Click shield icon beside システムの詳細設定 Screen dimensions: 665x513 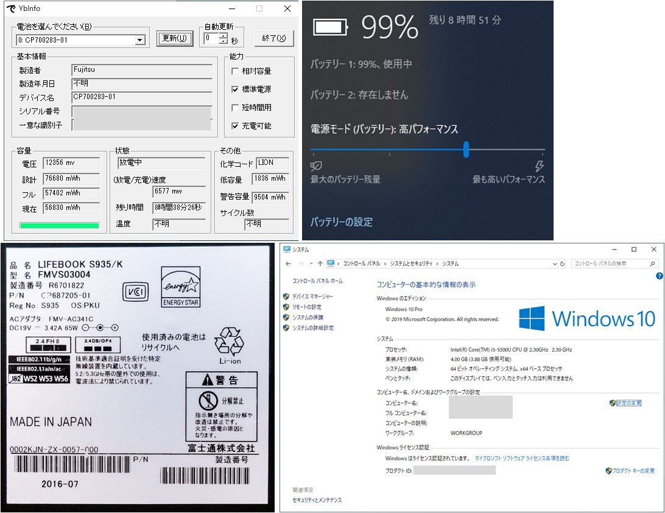(286, 328)
